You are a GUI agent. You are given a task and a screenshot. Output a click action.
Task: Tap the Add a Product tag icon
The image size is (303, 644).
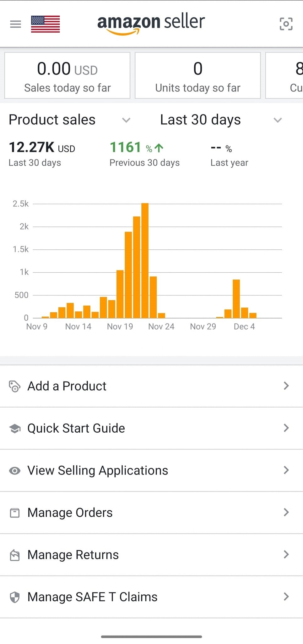point(14,386)
